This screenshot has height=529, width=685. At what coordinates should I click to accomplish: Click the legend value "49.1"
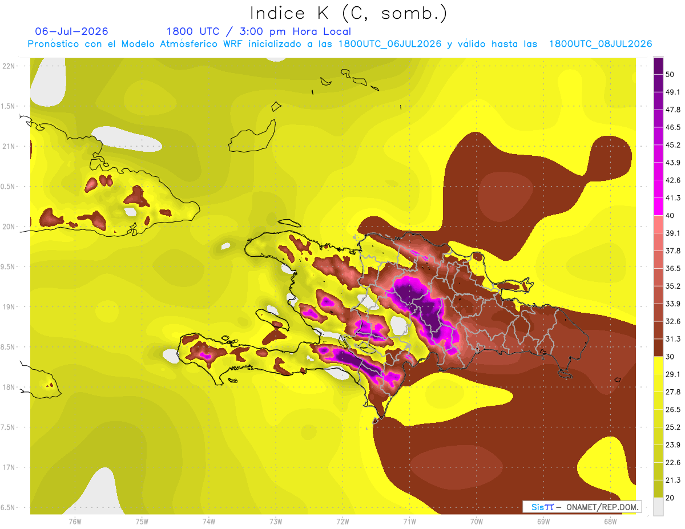[x=673, y=92]
